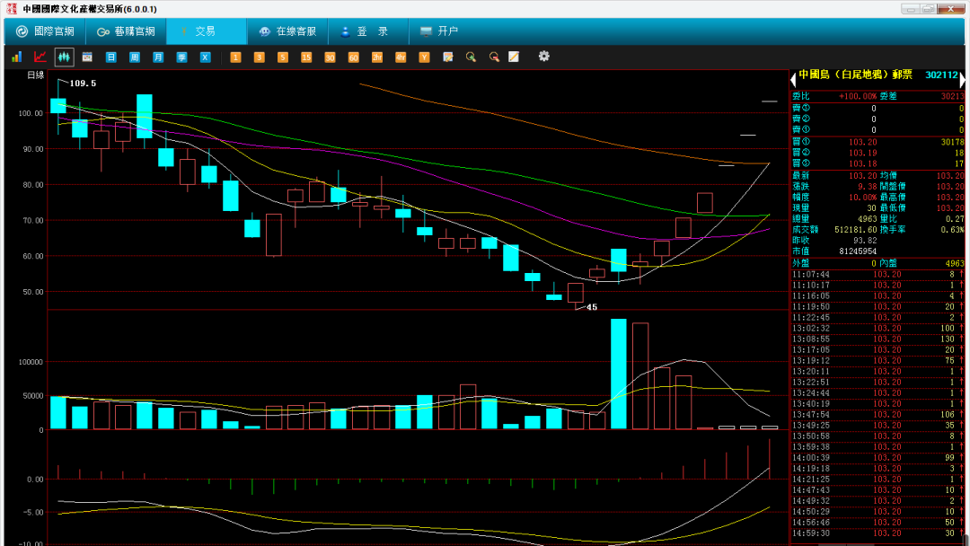
Task: Switch to quarterly 季 period icon
Action: click(181, 57)
